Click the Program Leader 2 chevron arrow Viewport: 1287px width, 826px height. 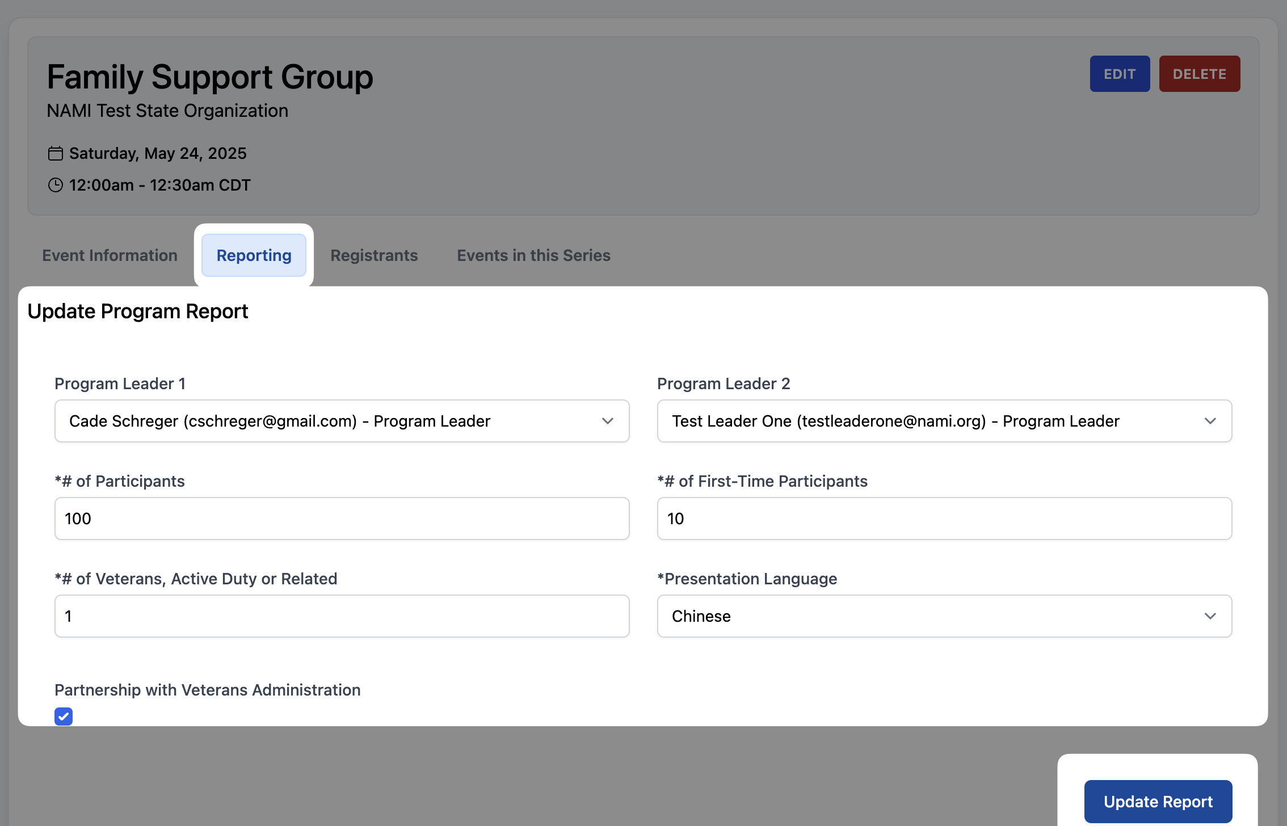(1210, 421)
